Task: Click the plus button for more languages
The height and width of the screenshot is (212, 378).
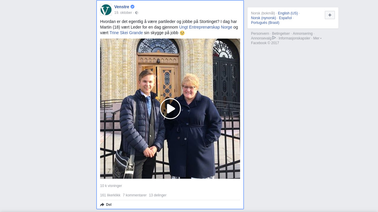Action: (330, 15)
